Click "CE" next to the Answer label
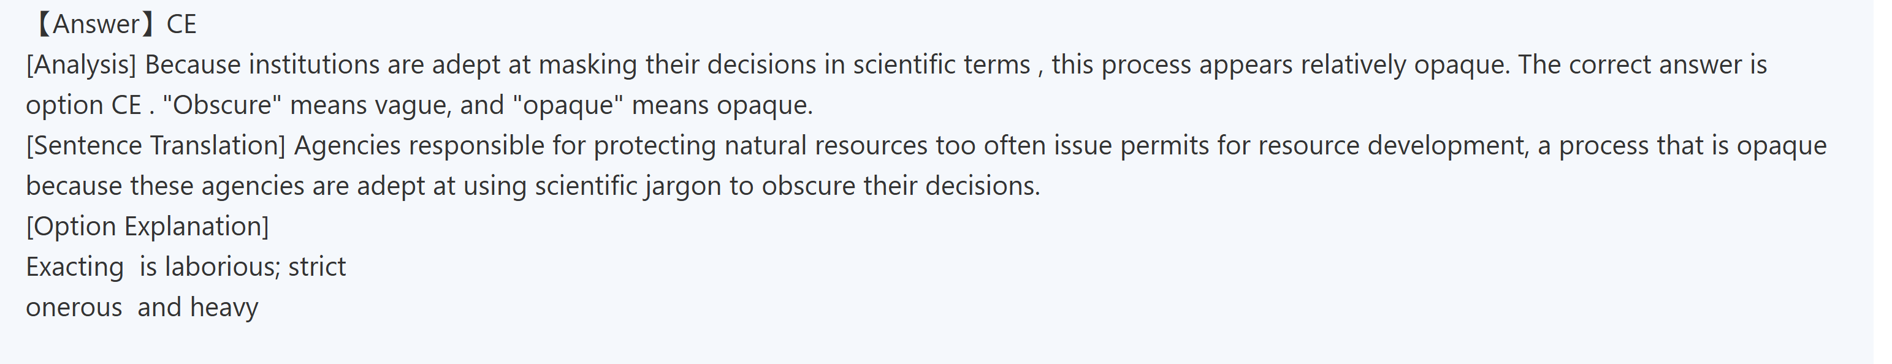The image size is (1892, 364). click(x=181, y=25)
